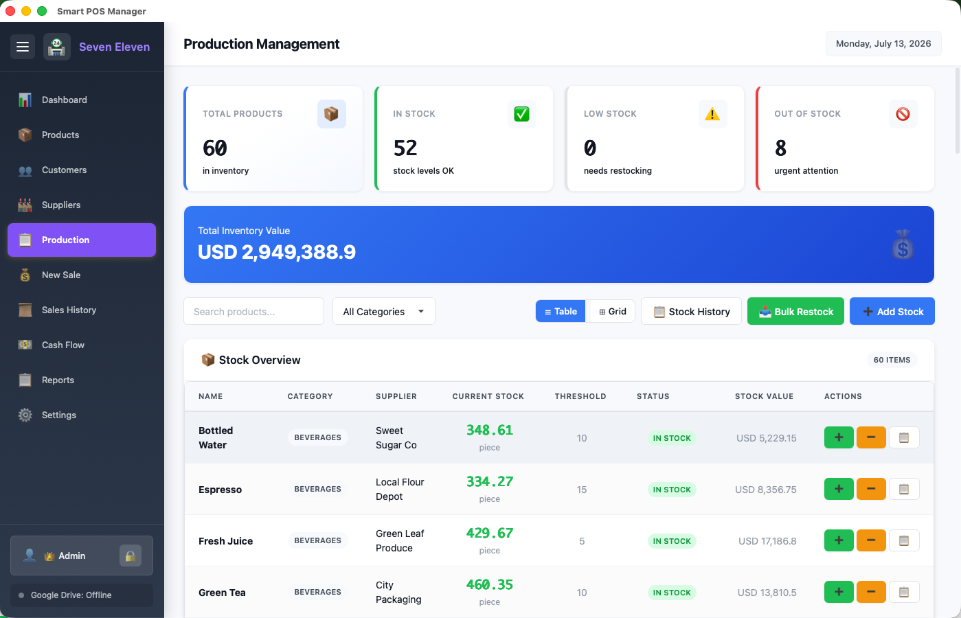Click the CURRENT STOCK column header
The height and width of the screenshot is (618, 961).
click(488, 396)
